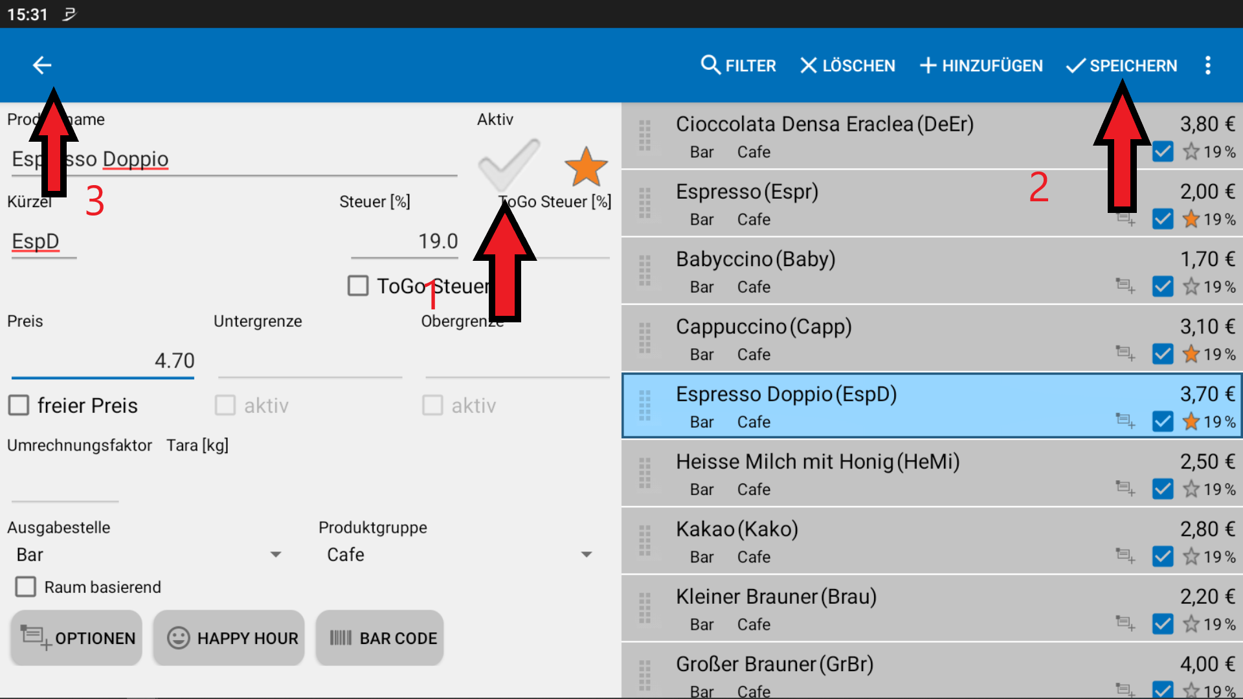Click the Preis input field

tap(103, 361)
